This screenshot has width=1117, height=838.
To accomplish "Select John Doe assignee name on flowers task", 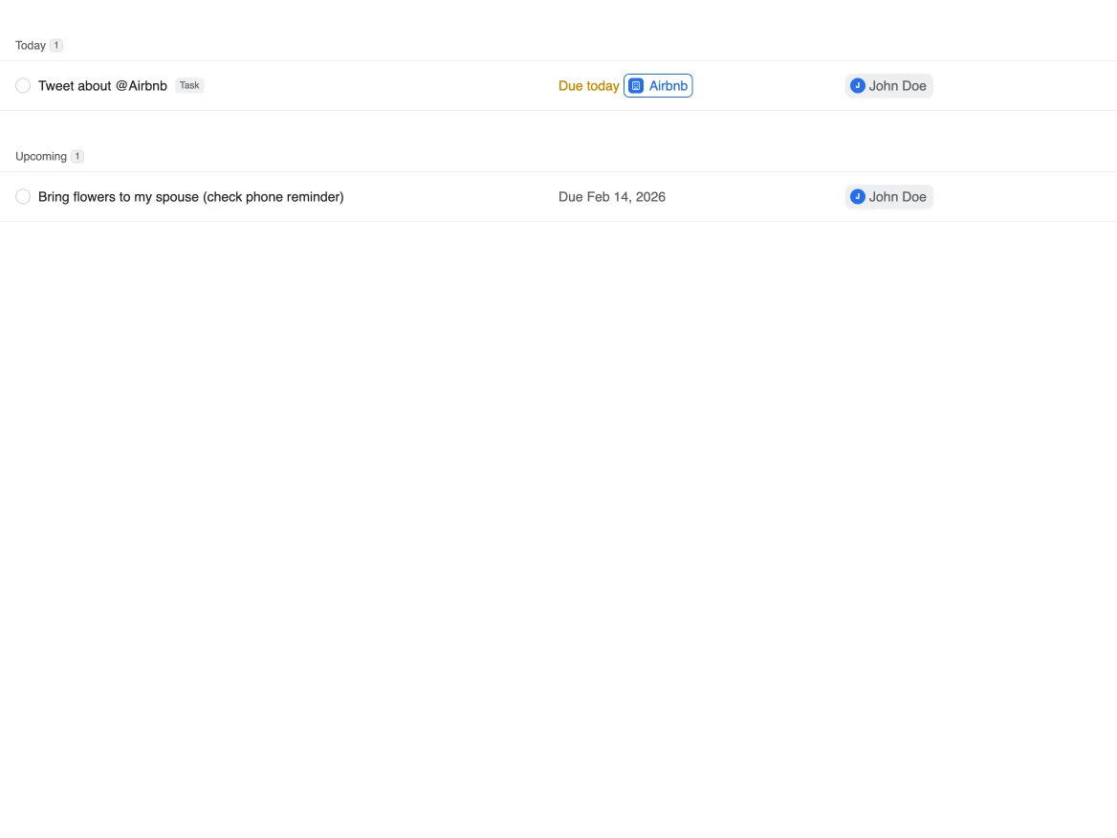I will [897, 197].
